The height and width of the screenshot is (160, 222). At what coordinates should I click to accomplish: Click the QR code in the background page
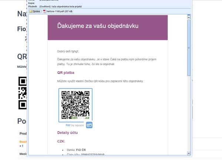click(23, 93)
